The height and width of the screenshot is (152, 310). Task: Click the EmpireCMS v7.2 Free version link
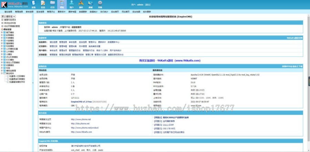[x=81, y=102]
